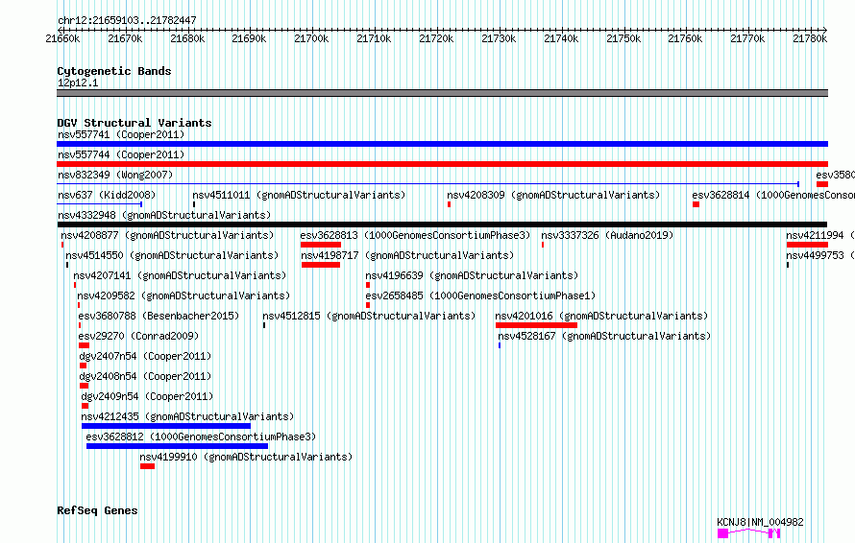Click the chr12:21659103..21782447 coordinate label
Screen dimensions: 855x543
(127, 20)
